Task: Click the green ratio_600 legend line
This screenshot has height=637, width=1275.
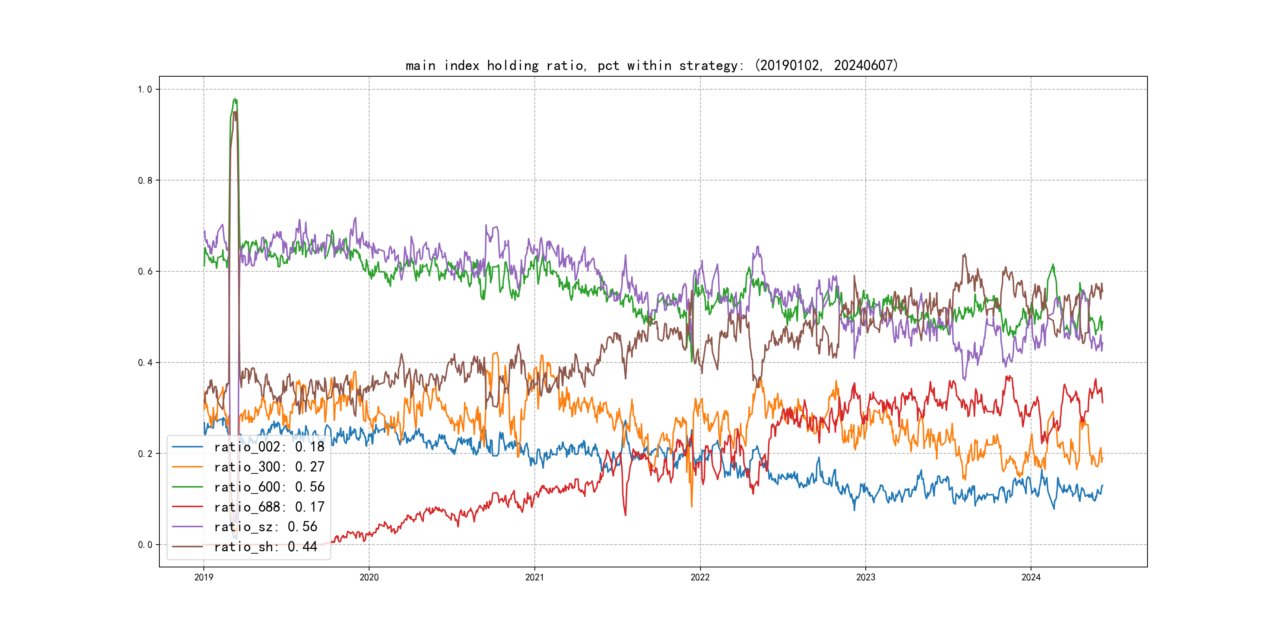Action: 188,487
